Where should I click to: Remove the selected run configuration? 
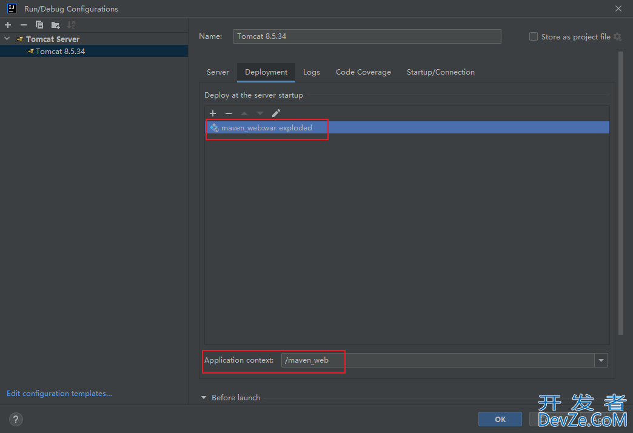point(24,25)
